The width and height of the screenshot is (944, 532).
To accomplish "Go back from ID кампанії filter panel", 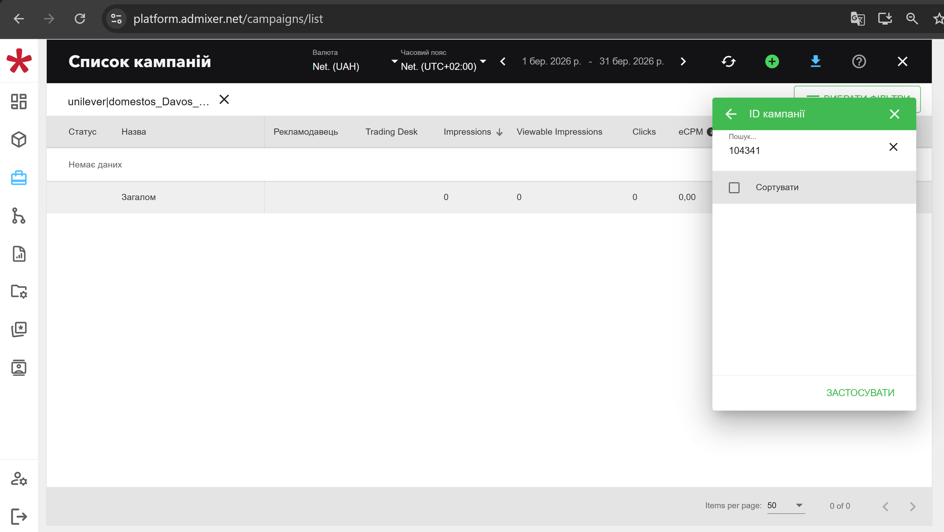I will tap(731, 114).
